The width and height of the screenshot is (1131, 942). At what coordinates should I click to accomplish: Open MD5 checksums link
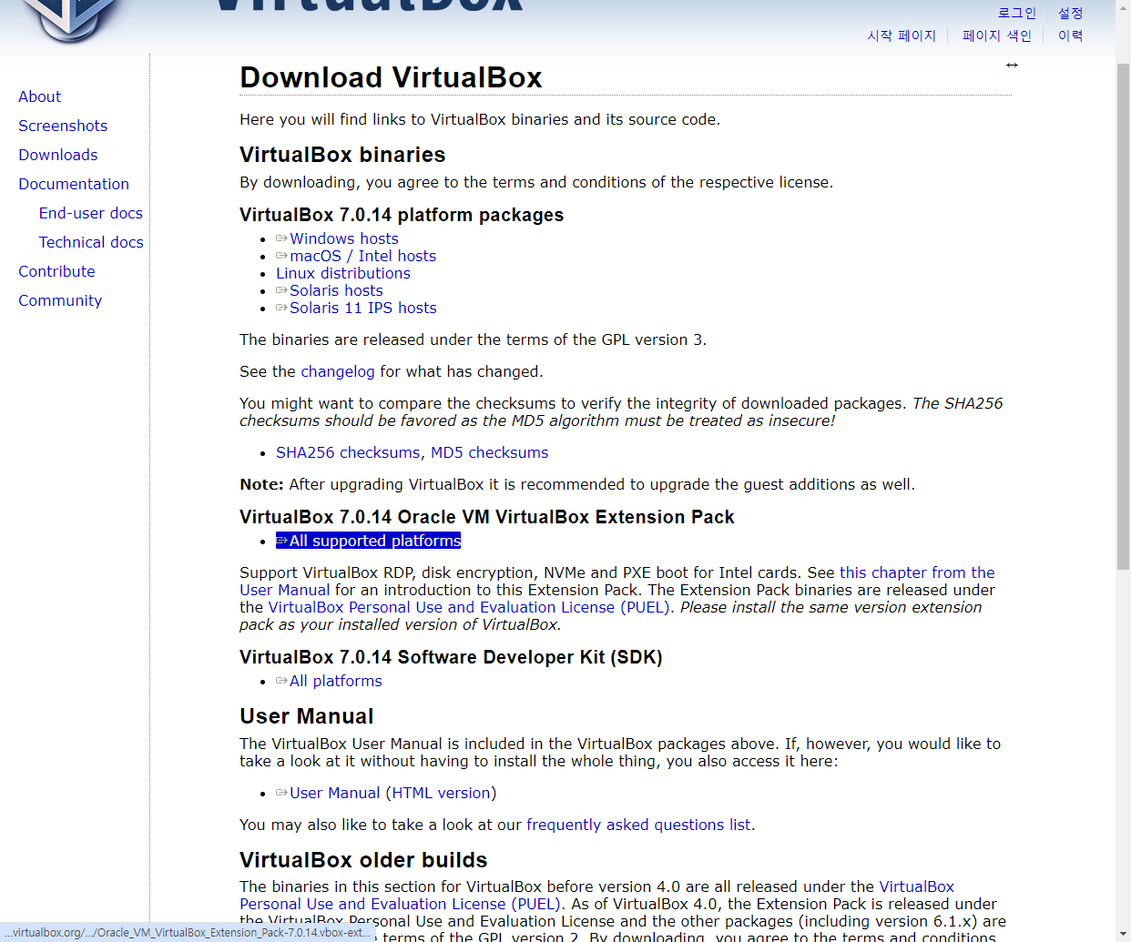point(490,452)
